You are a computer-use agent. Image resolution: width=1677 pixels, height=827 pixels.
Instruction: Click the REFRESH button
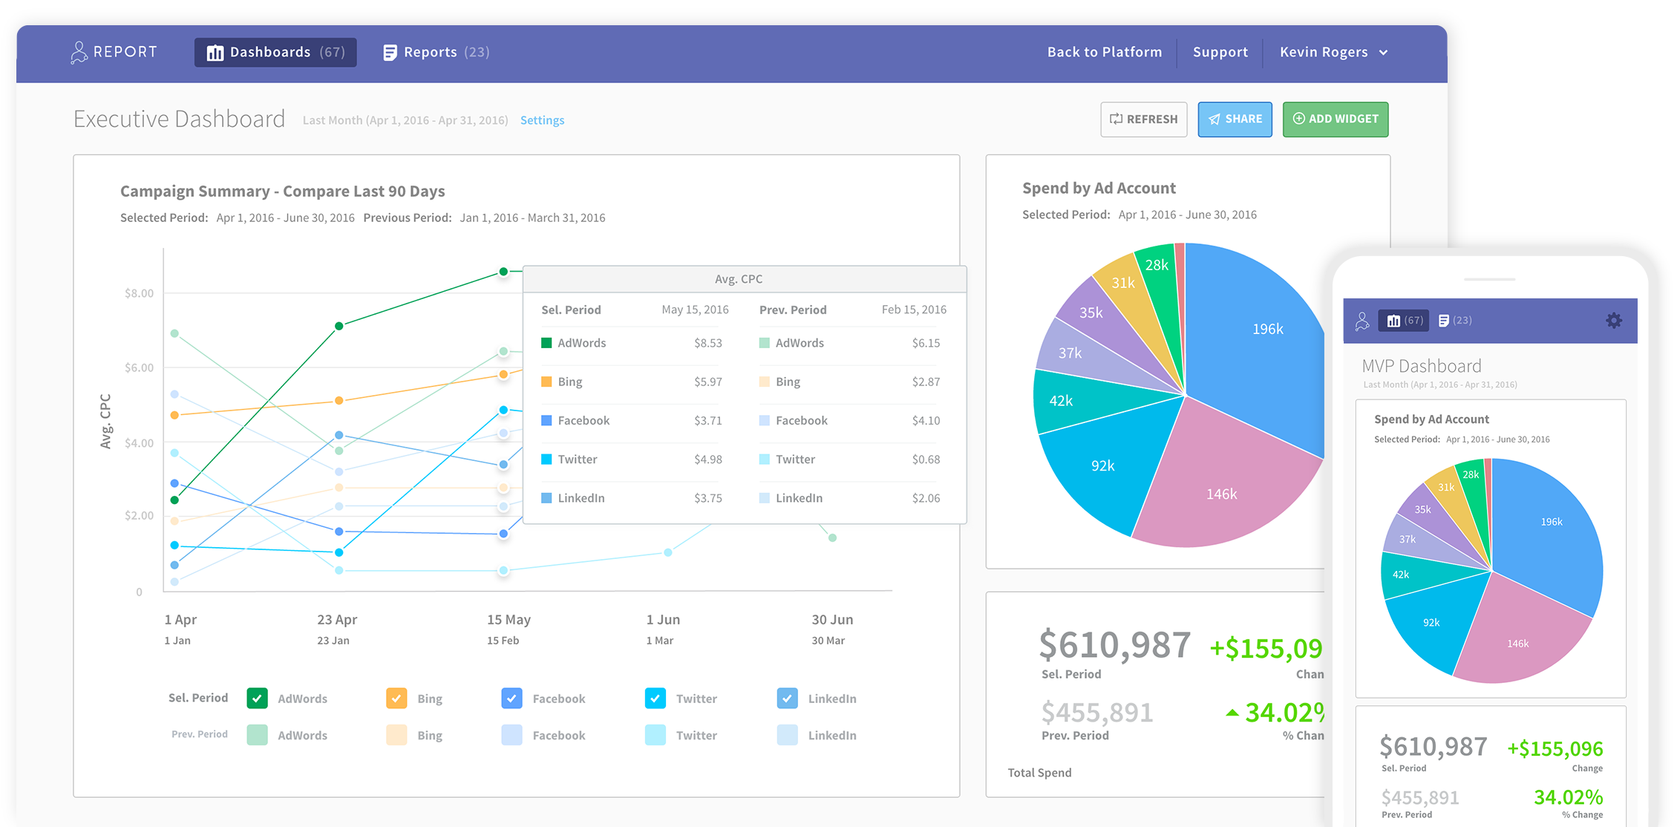click(1144, 120)
